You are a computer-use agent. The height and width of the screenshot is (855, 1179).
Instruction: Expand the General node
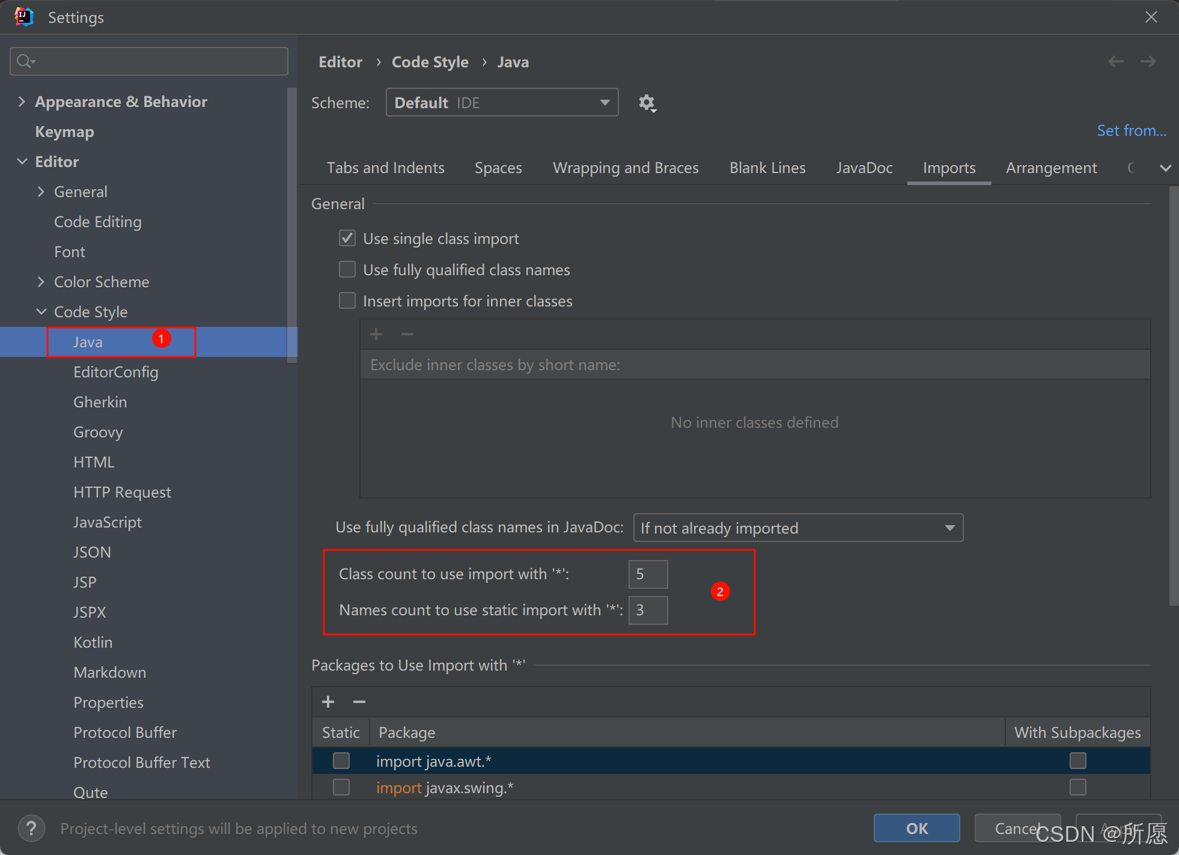point(41,192)
